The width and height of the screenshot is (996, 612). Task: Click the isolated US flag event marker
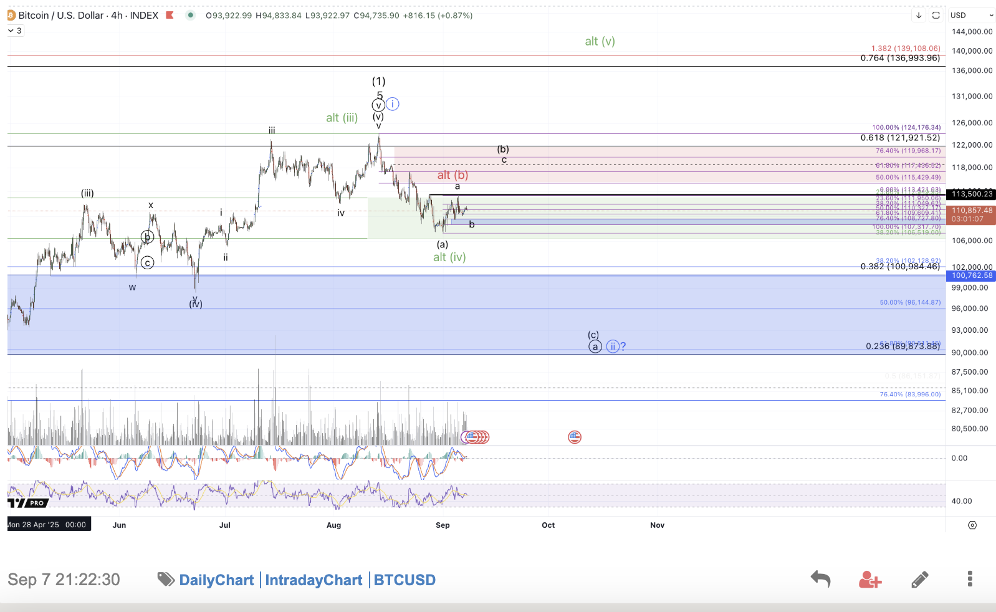(574, 437)
